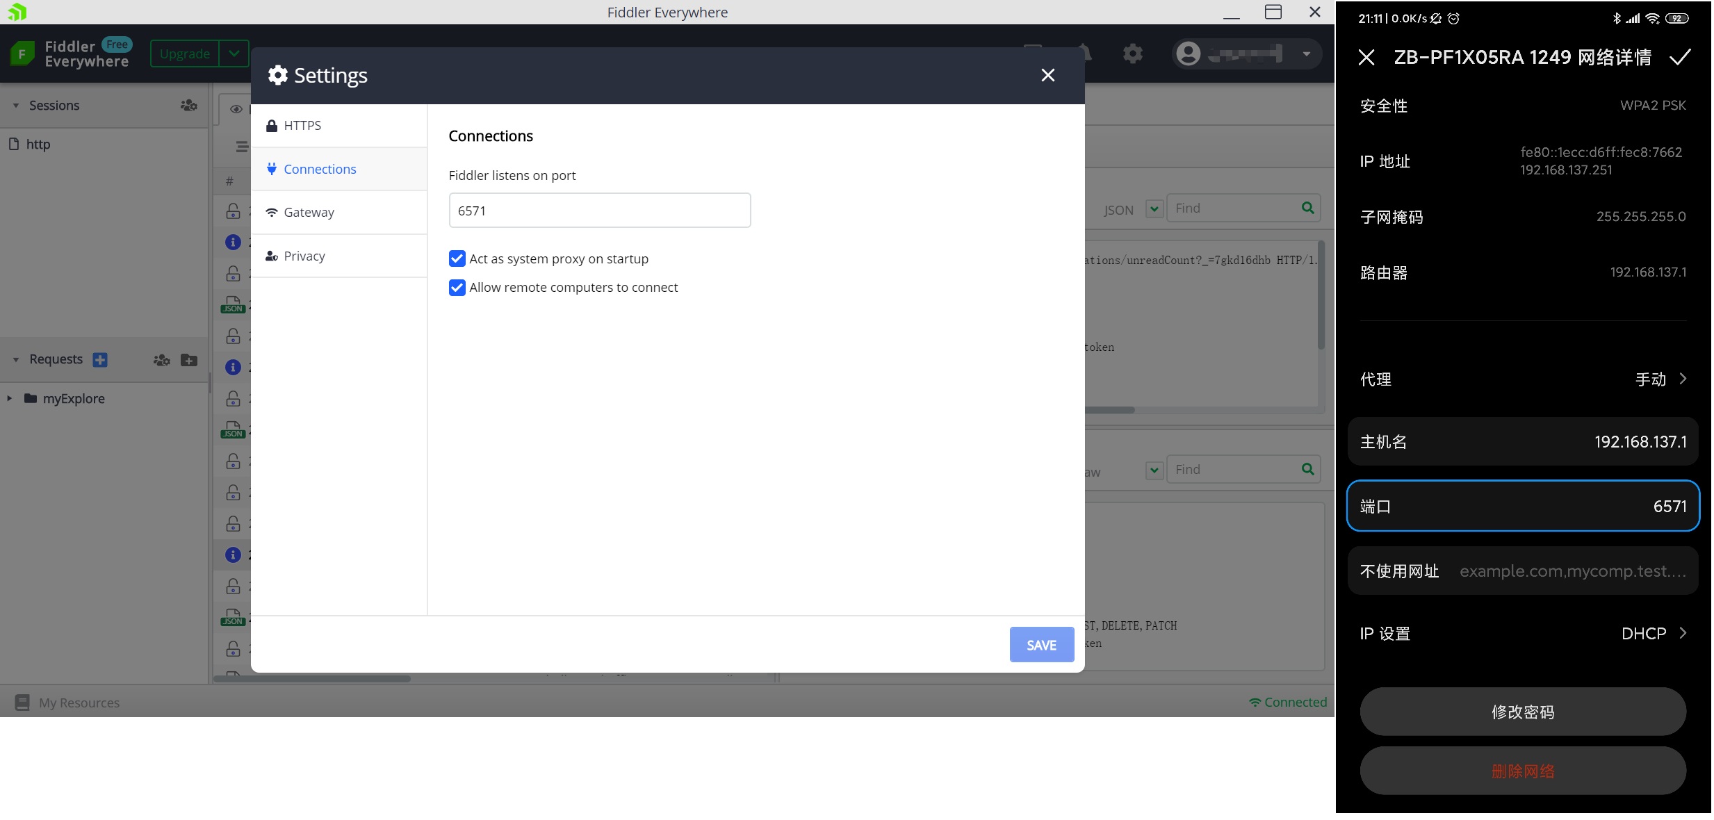Click new folder icon in Requests

tap(188, 359)
